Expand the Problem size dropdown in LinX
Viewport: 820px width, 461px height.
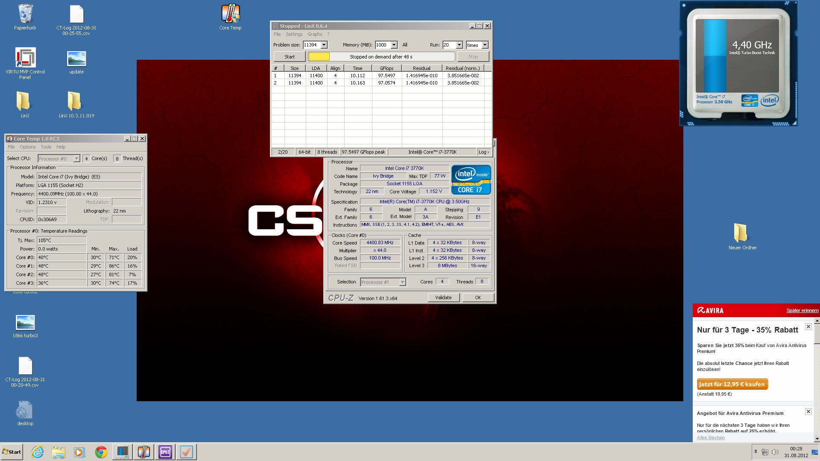324,45
